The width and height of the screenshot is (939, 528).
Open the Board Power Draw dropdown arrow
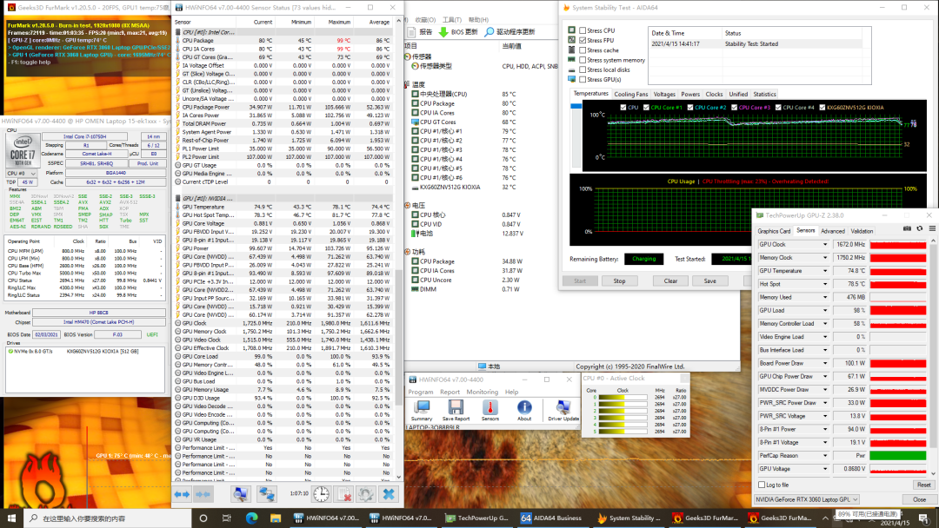[825, 363]
